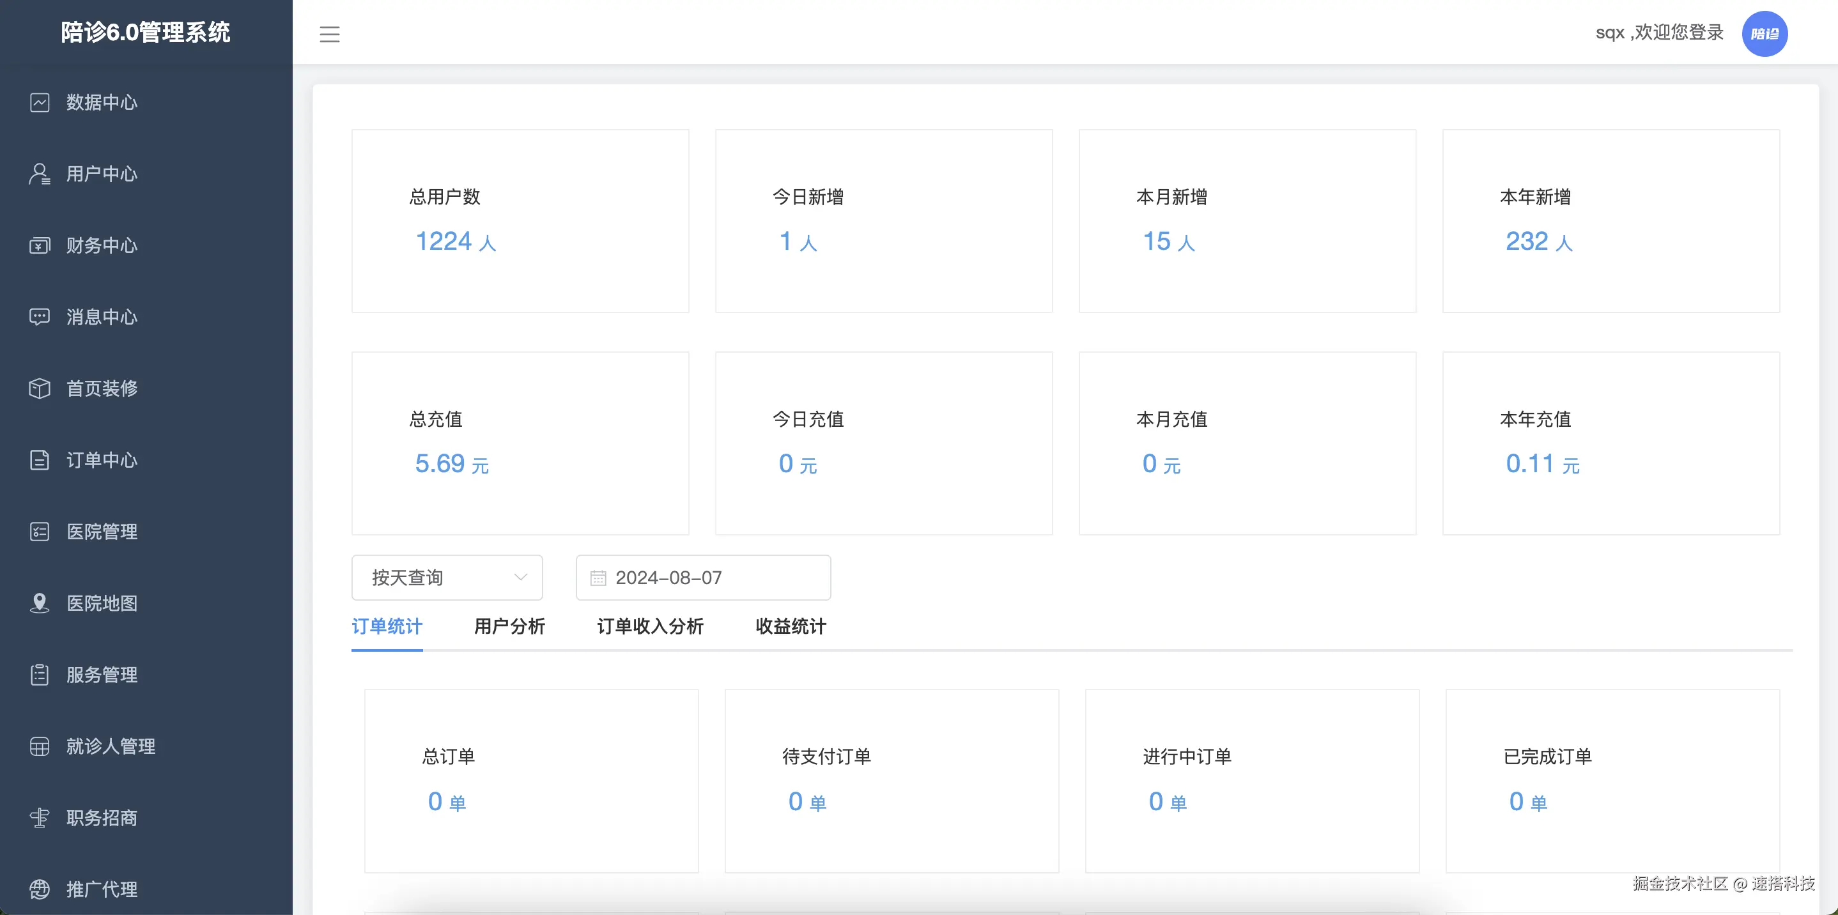
Task: Click the 医院管理 menu entry
Action: [x=102, y=532]
